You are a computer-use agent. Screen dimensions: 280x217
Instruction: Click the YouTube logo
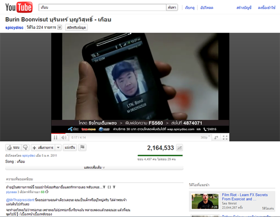(19, 7)
